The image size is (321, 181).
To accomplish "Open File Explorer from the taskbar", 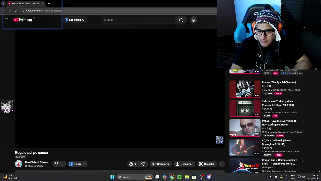I will (x=187, y=177).
